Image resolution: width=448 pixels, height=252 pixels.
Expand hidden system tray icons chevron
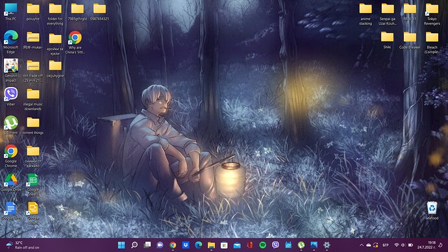tap(362, 245)
